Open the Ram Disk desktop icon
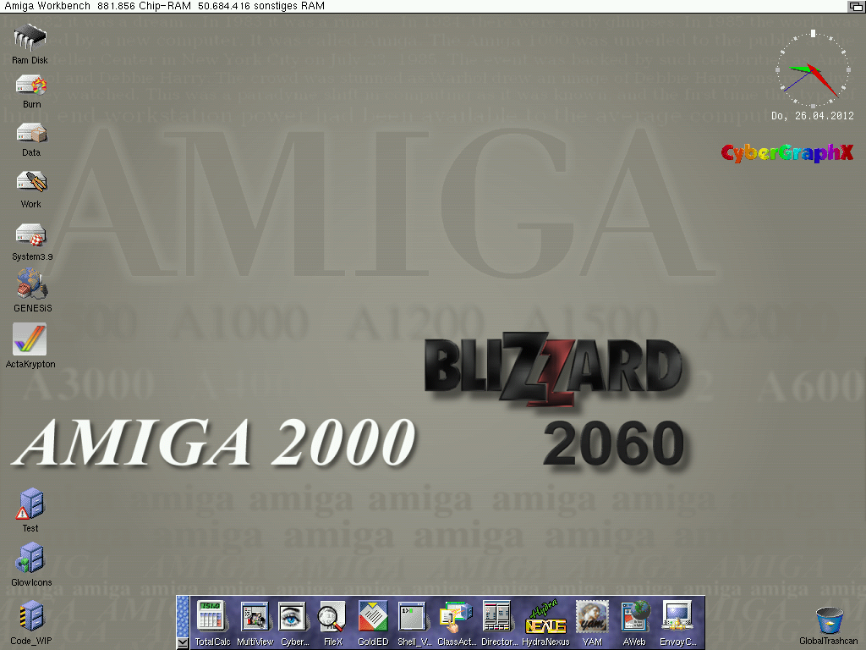866x650 pixels. pyautogui.click(x=30, y=38)
